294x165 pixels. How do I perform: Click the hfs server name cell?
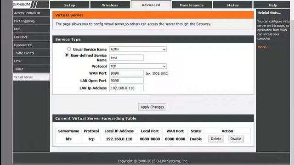coord(68,139)
